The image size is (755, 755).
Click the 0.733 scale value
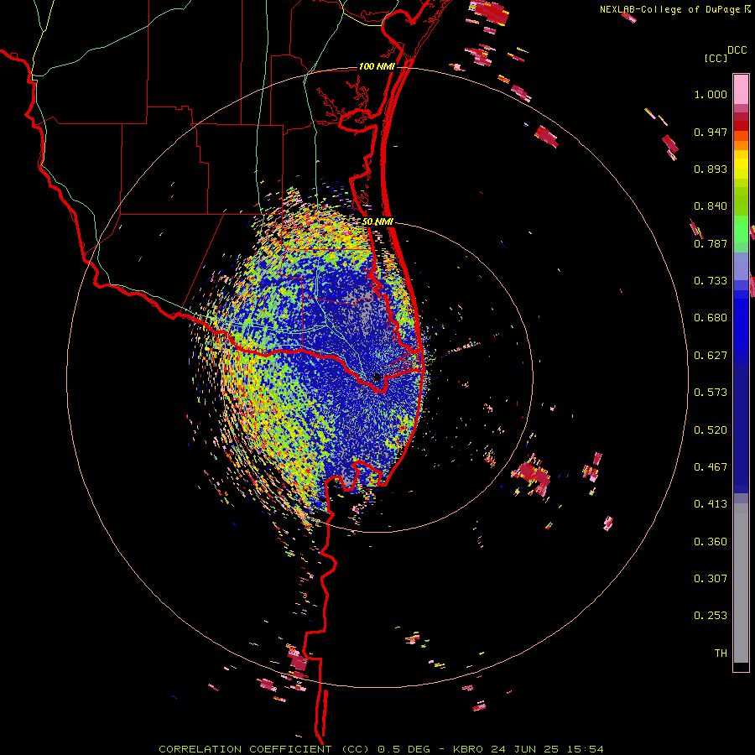coord(711,281)
